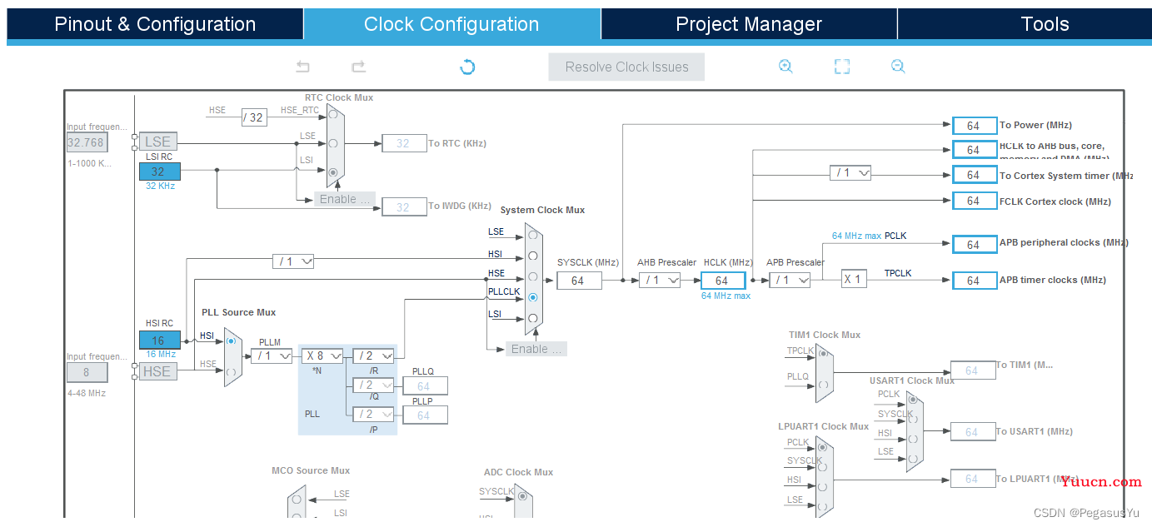Click the To USART1 (MHz) value box
The image size is (1152, 527).
pos(973,432)
